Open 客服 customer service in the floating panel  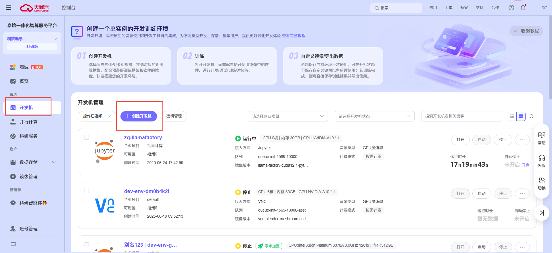tap(542, 161)
